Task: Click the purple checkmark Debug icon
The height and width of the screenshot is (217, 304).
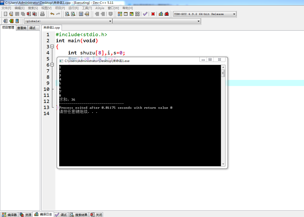Action: point(145,14)
